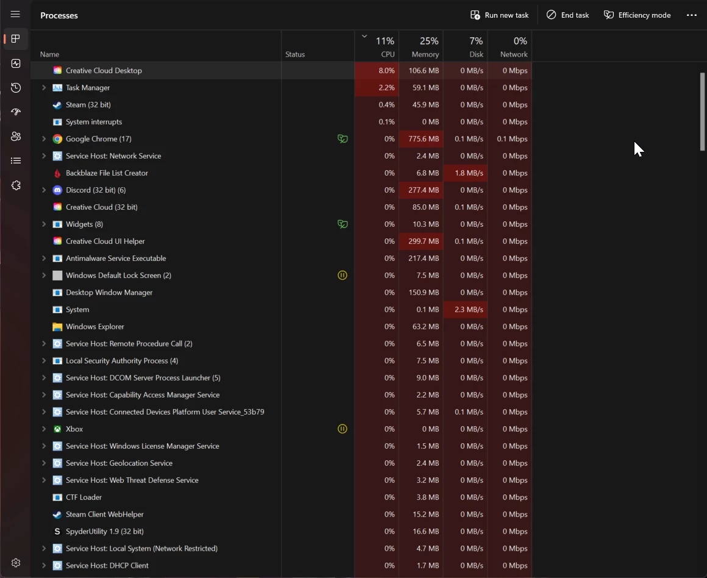The image size is (707, 578).
Task: Open Task Manager settings gear
Action: pos(16,563)
